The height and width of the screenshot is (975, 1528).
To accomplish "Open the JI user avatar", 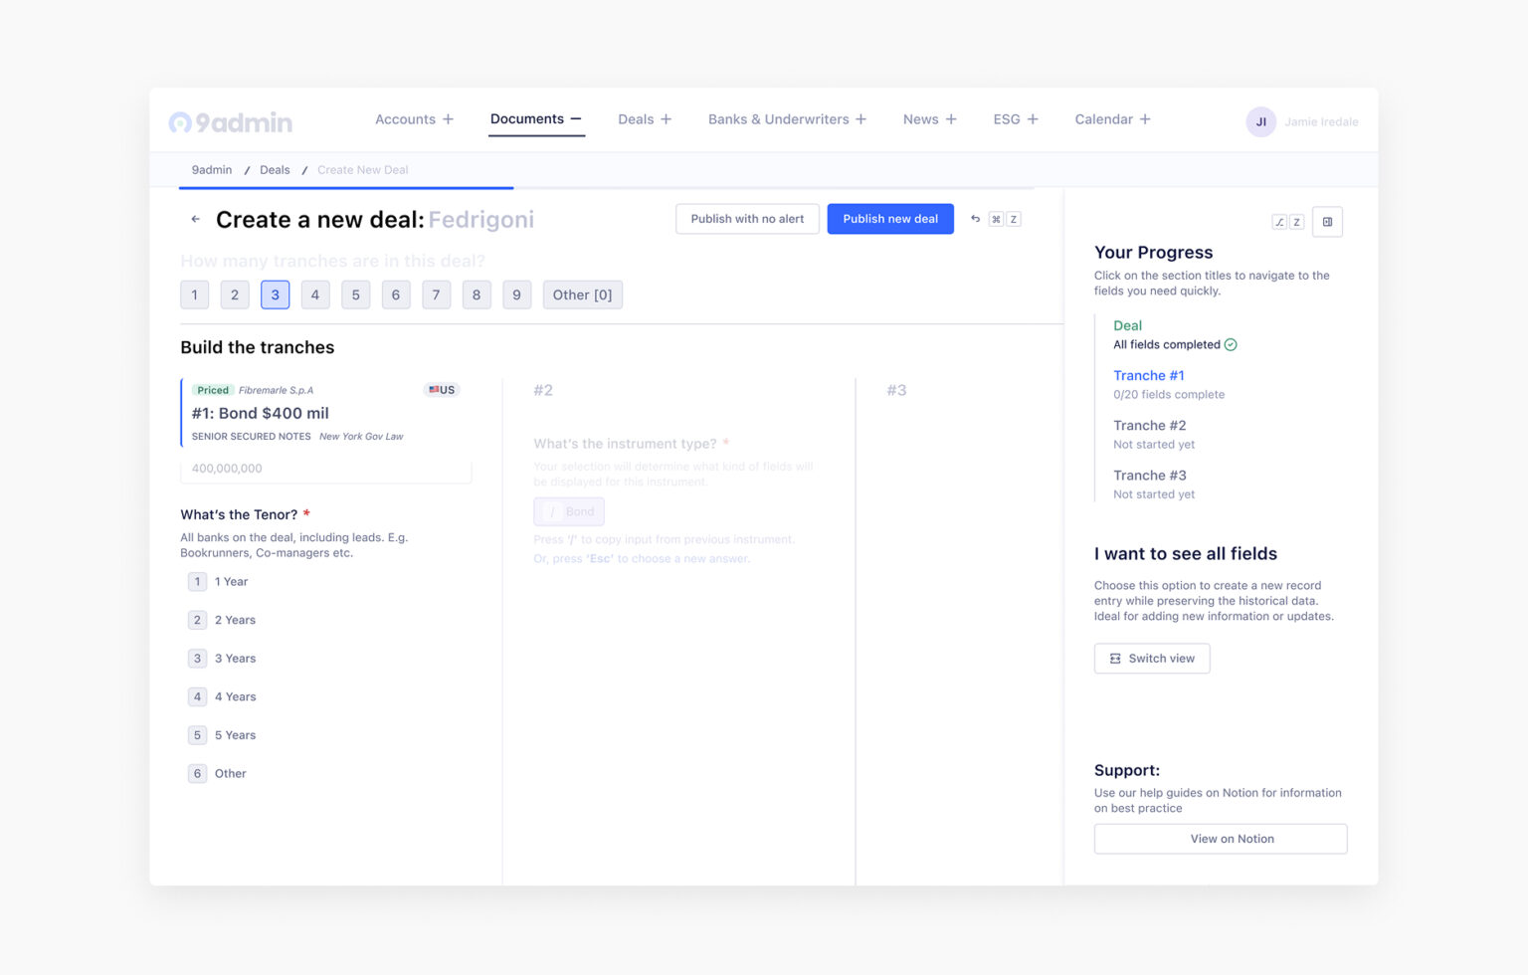I will [1260, 121].
